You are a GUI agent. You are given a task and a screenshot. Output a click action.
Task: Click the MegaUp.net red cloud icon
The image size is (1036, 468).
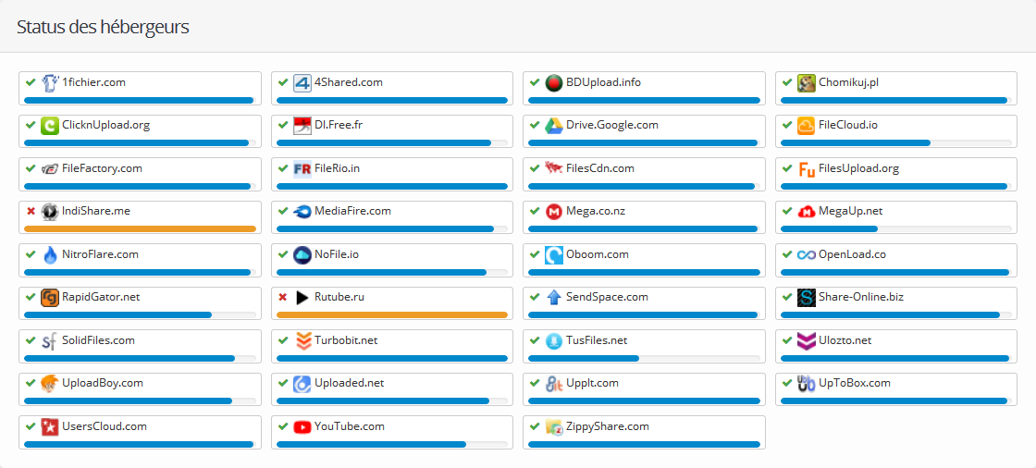pos(806,212)
